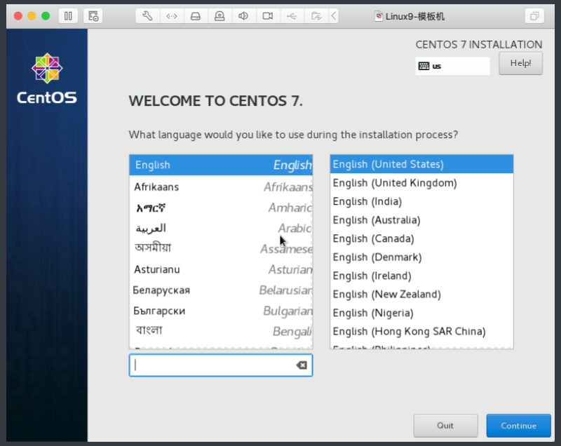Select Asturianu in the language list
561x446 pixels.
pos(221,269)
